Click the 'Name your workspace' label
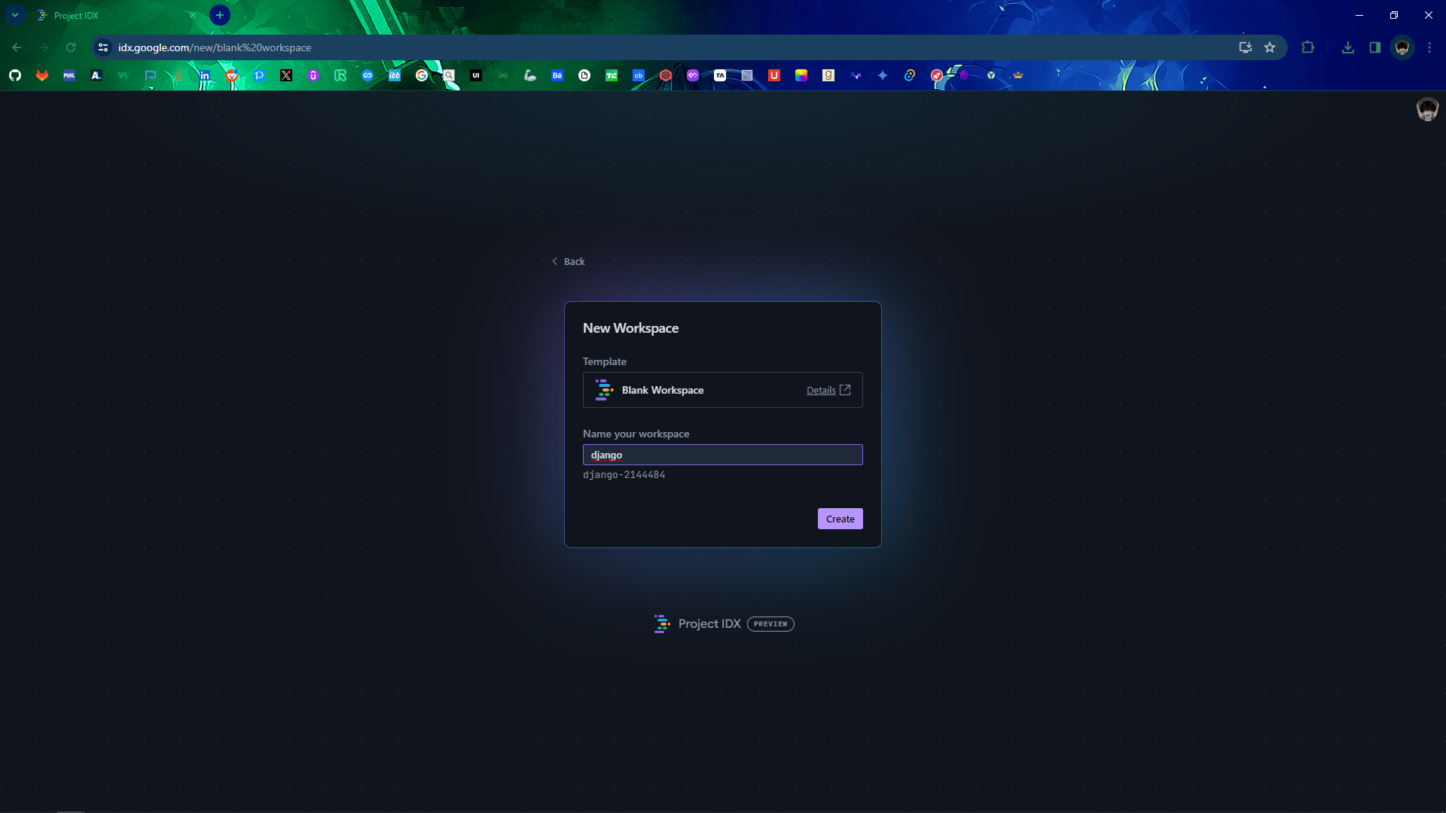This screenshot has height=813, width=1446. (636, 434)
